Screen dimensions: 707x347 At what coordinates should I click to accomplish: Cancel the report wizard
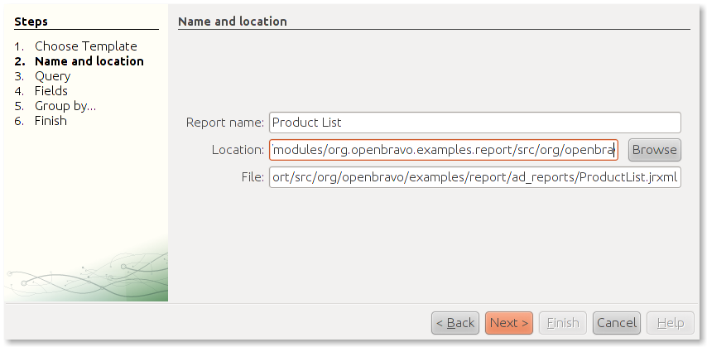(617, 323)
